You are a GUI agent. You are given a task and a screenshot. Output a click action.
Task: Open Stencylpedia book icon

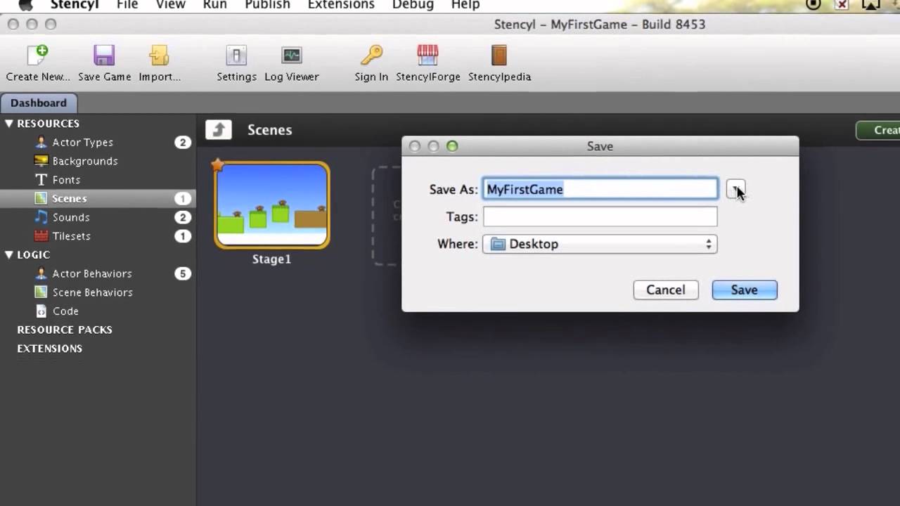point(499,56)
